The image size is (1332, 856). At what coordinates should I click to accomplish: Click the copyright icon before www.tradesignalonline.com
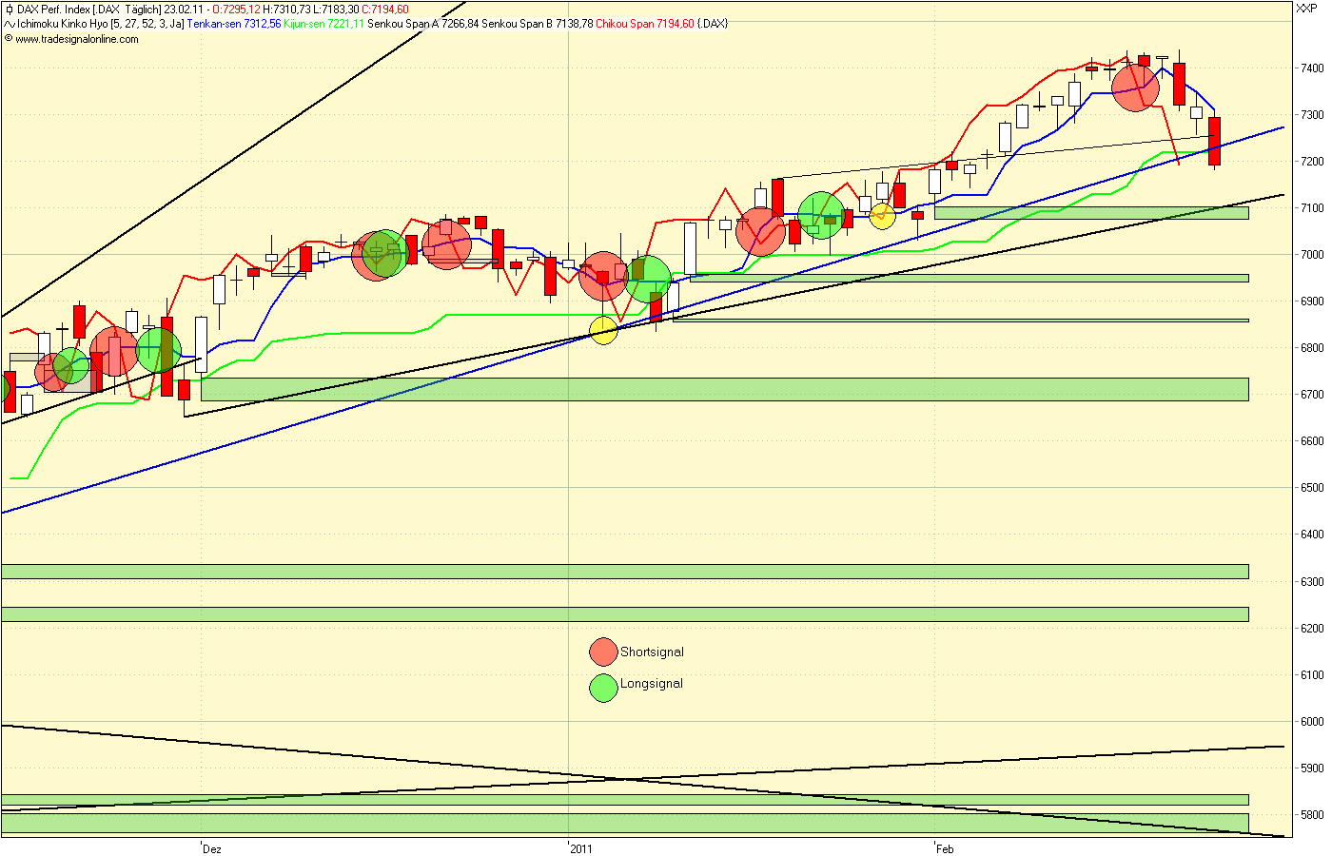(x=9, y=41)
